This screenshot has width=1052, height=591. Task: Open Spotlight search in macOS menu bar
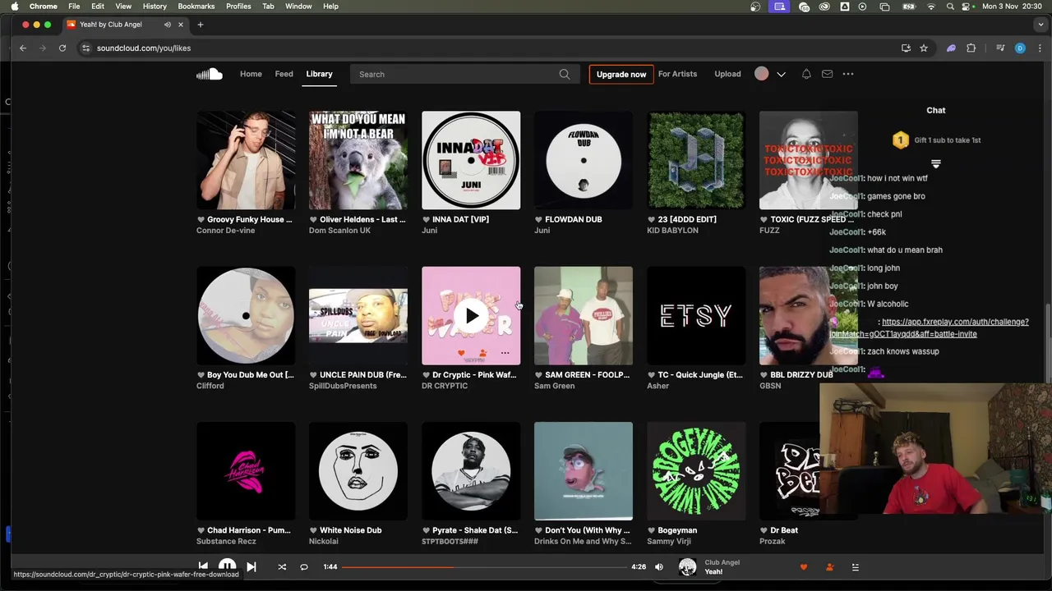point(950,6)
